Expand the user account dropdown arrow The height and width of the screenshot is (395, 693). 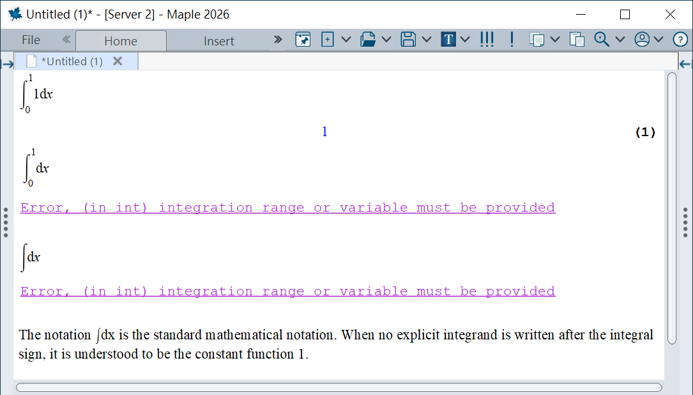click(x=659, y=40)
